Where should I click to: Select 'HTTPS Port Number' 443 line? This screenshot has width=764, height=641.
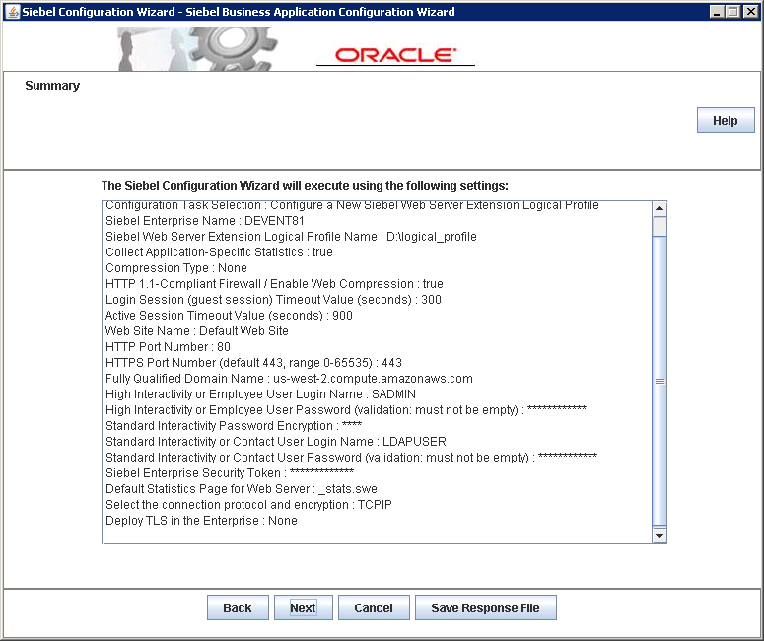pyautogui.click(x=253, y=363)
